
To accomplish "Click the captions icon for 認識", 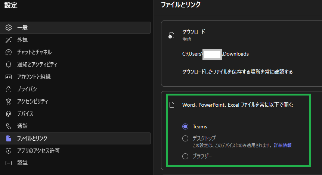I will coord(9,163).
